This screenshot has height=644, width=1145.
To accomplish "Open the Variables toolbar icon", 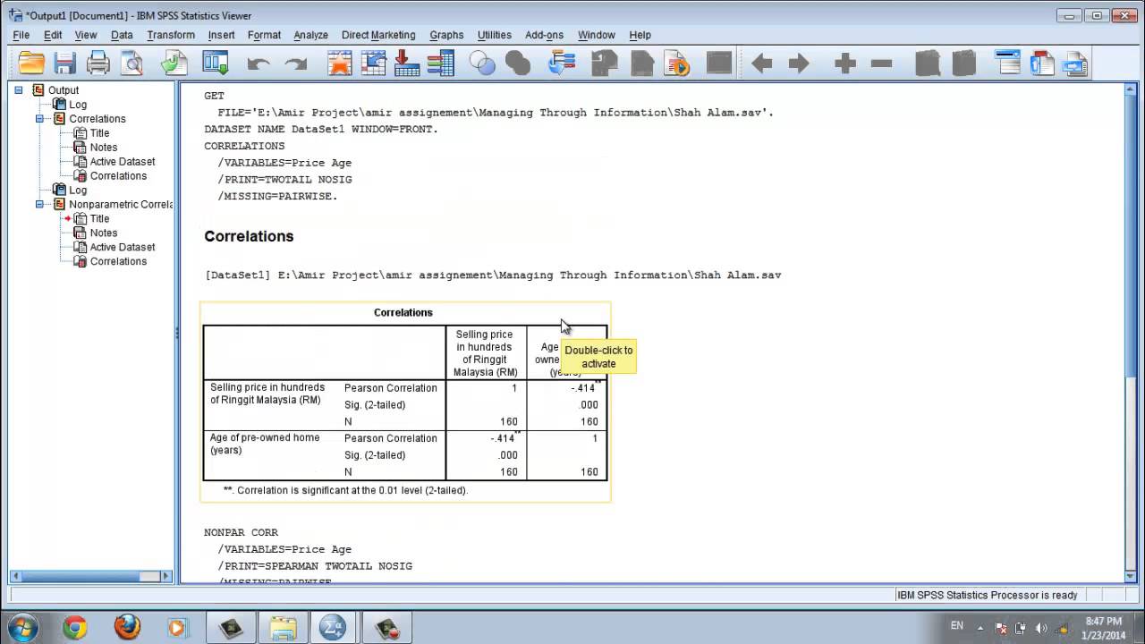I will (x=441, y=63).
